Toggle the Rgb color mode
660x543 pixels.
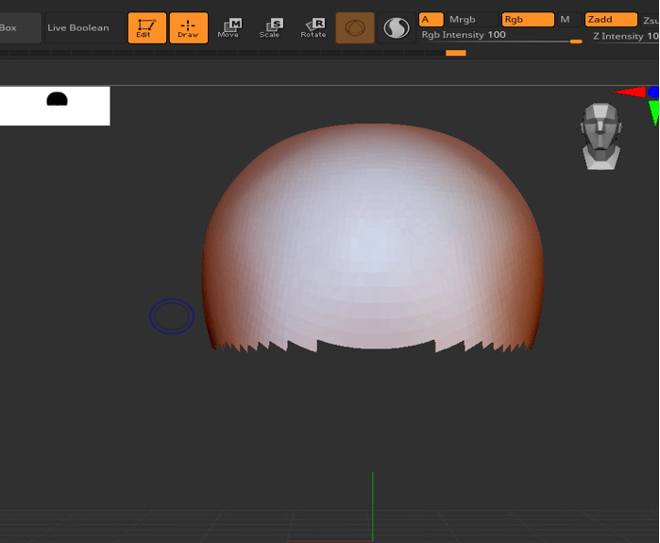click(527, 20)
